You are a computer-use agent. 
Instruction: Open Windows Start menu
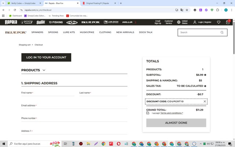click(x=4, y=144)
